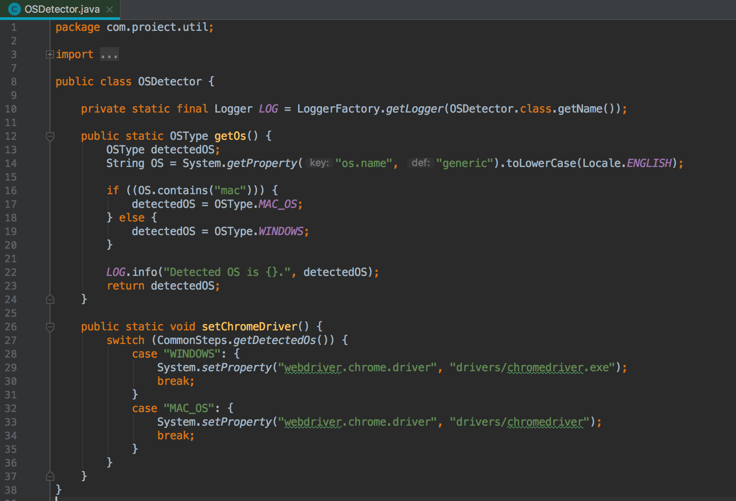
Task: Click the Locale ENGLISH constant
Action: pos(649,163)
